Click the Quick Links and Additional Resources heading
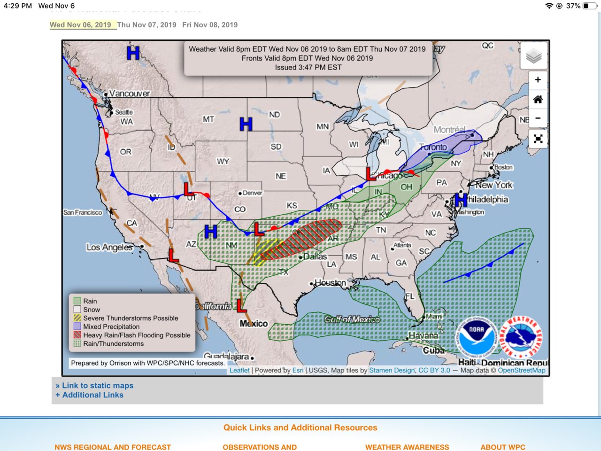This screenshot has height=451, width=601. (300, 428)
